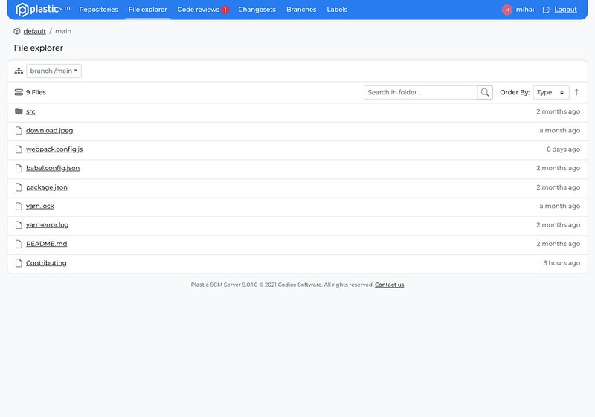Click '3 hours ago' timestamp for Contributing
Image resolution: width=595 pixels, height=417 pixels.
pos(562,262)
